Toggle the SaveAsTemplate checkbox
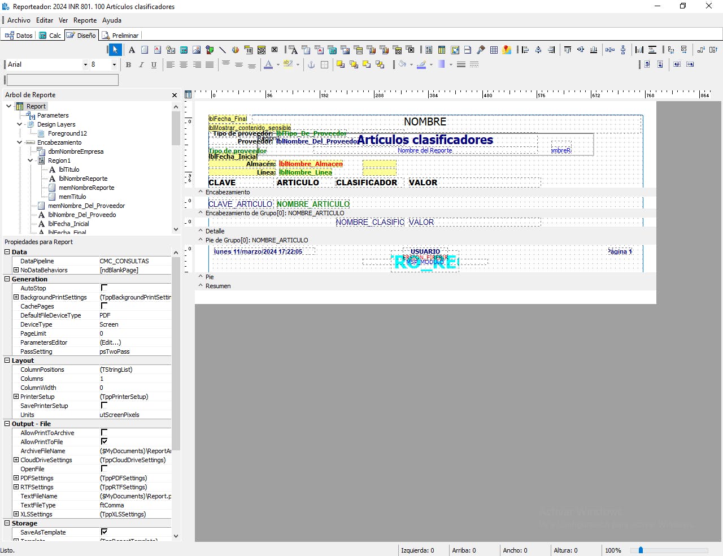The image size is (723, 556). [104, 532]
